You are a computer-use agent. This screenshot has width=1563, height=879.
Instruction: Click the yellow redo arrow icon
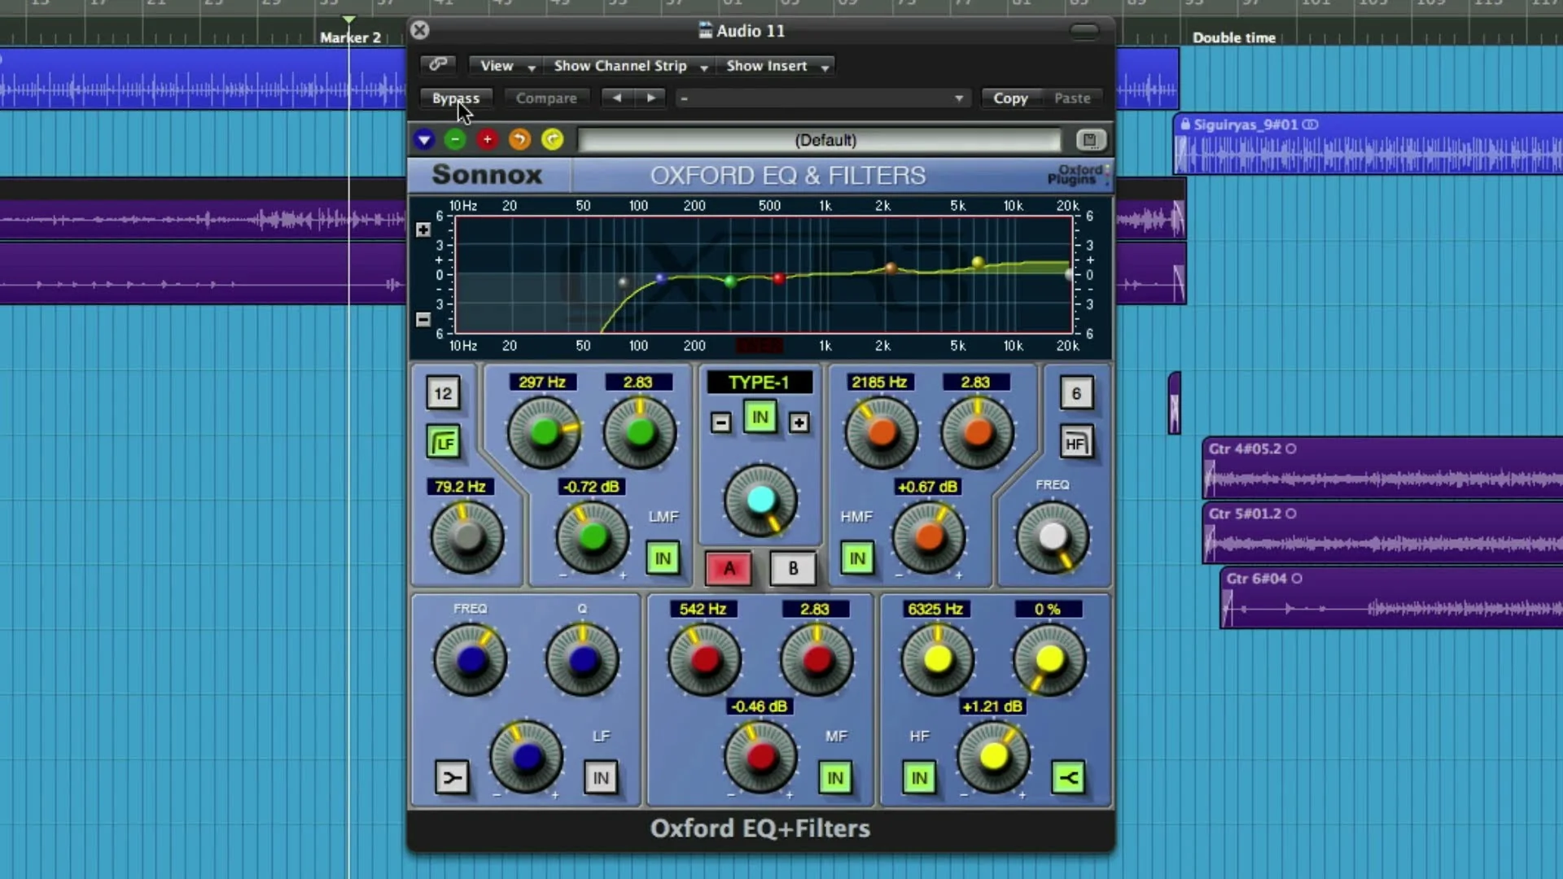pyautogui.click(x=552, y=140)
